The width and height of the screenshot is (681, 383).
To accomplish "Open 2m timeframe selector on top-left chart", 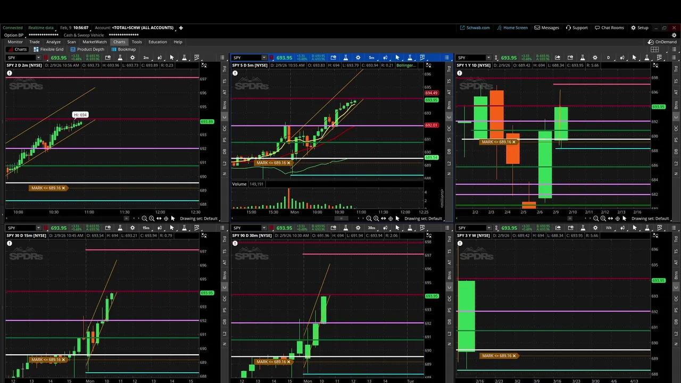I will point(146,57).
